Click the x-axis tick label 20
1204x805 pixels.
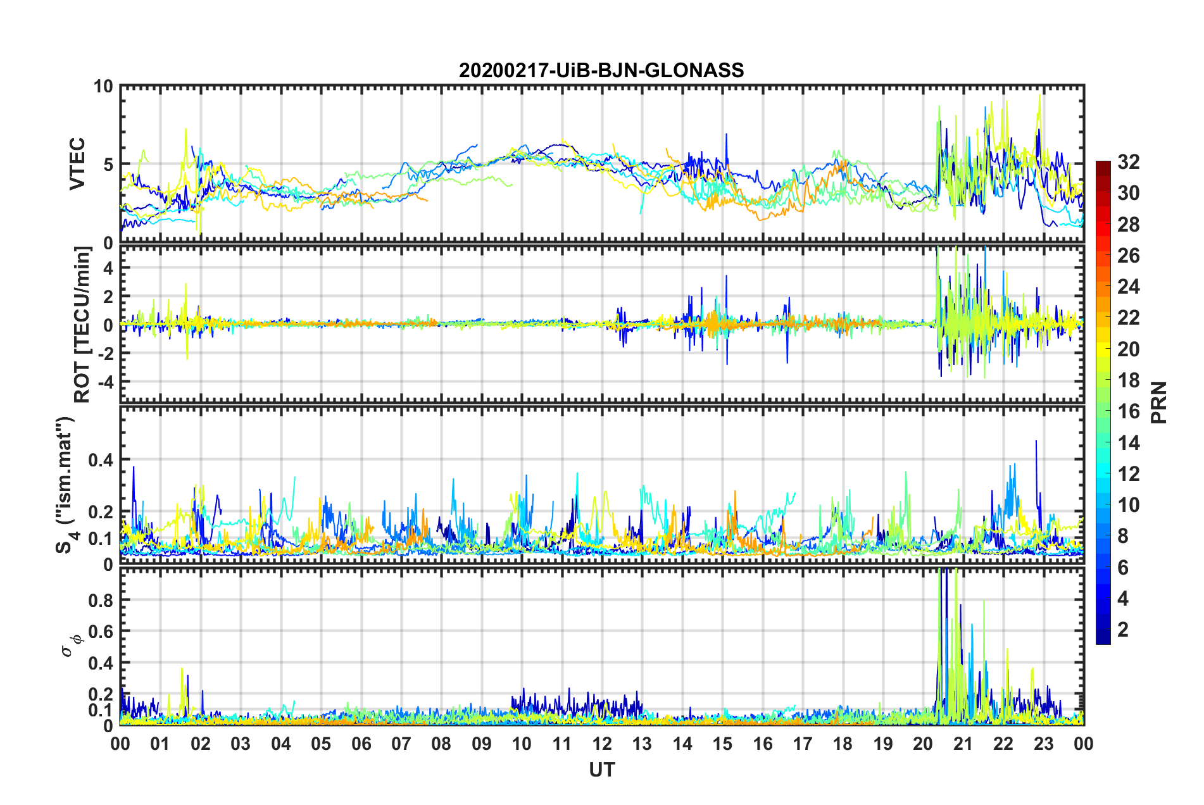923,744
